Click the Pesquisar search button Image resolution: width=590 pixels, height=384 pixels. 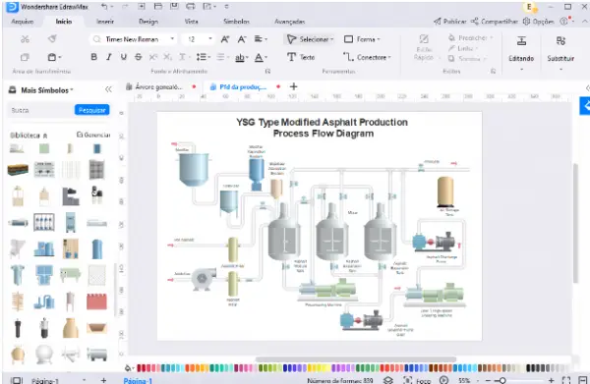tap(91, 110)
